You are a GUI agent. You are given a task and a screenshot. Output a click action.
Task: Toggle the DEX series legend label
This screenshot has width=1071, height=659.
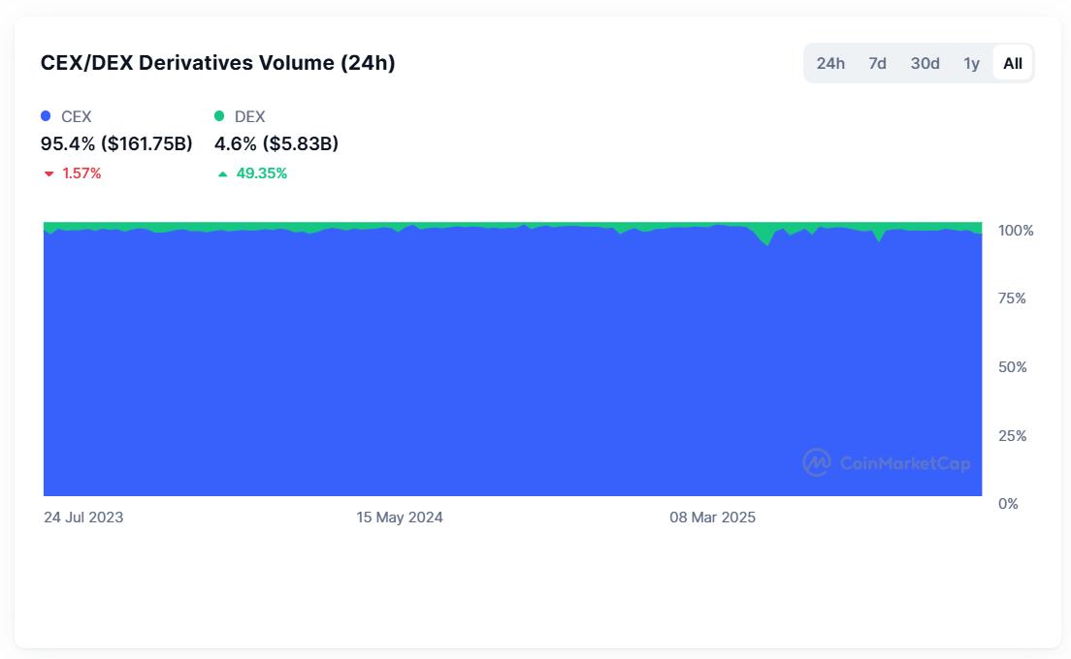250,116
